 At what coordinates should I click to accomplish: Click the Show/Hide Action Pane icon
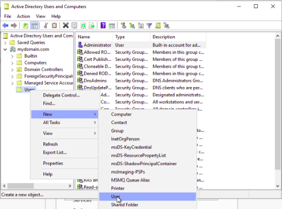point(111,26)
